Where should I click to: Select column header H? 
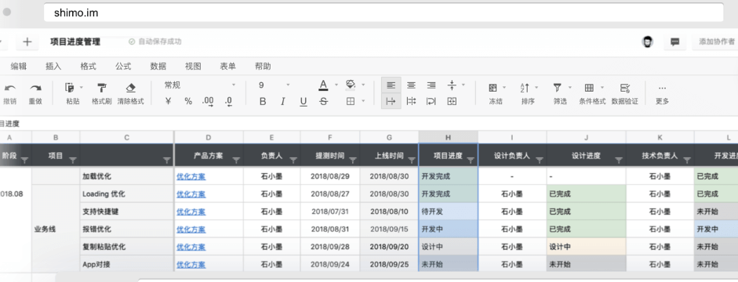[448, 137]
